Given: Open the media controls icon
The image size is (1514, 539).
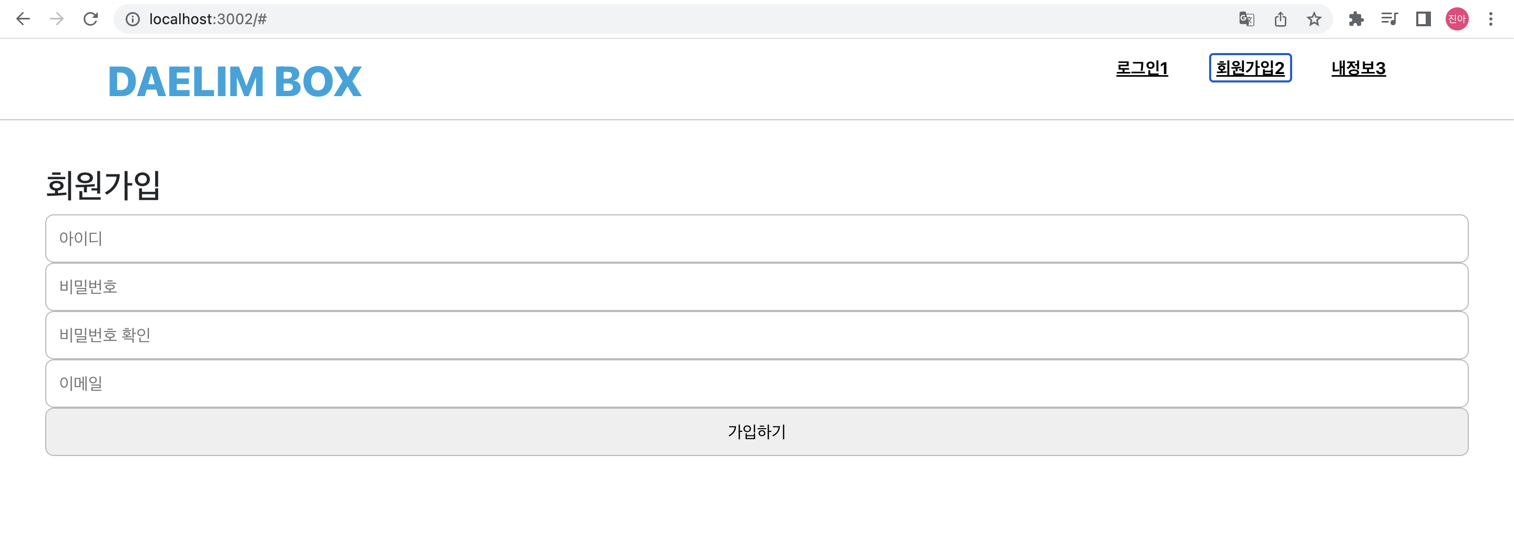Looking at the screenshot, I should pyautogui.click(x=1389, y=19).
